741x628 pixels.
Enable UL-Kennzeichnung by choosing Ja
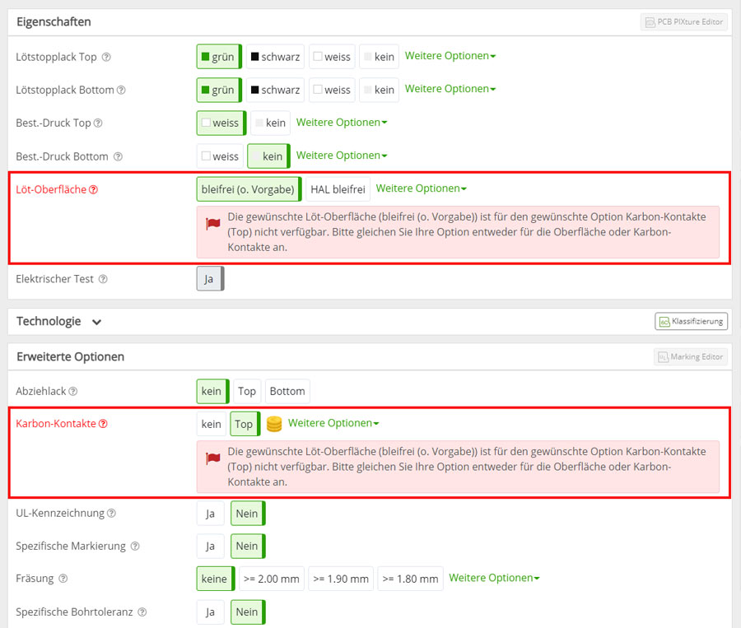[210, 514]
